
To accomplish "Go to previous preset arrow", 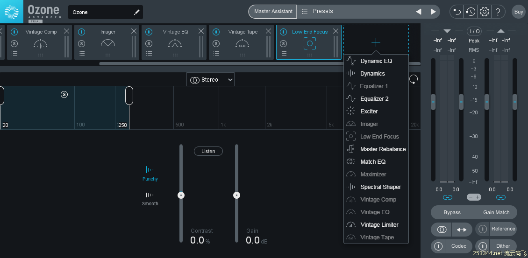I will (x=419, y=12).
